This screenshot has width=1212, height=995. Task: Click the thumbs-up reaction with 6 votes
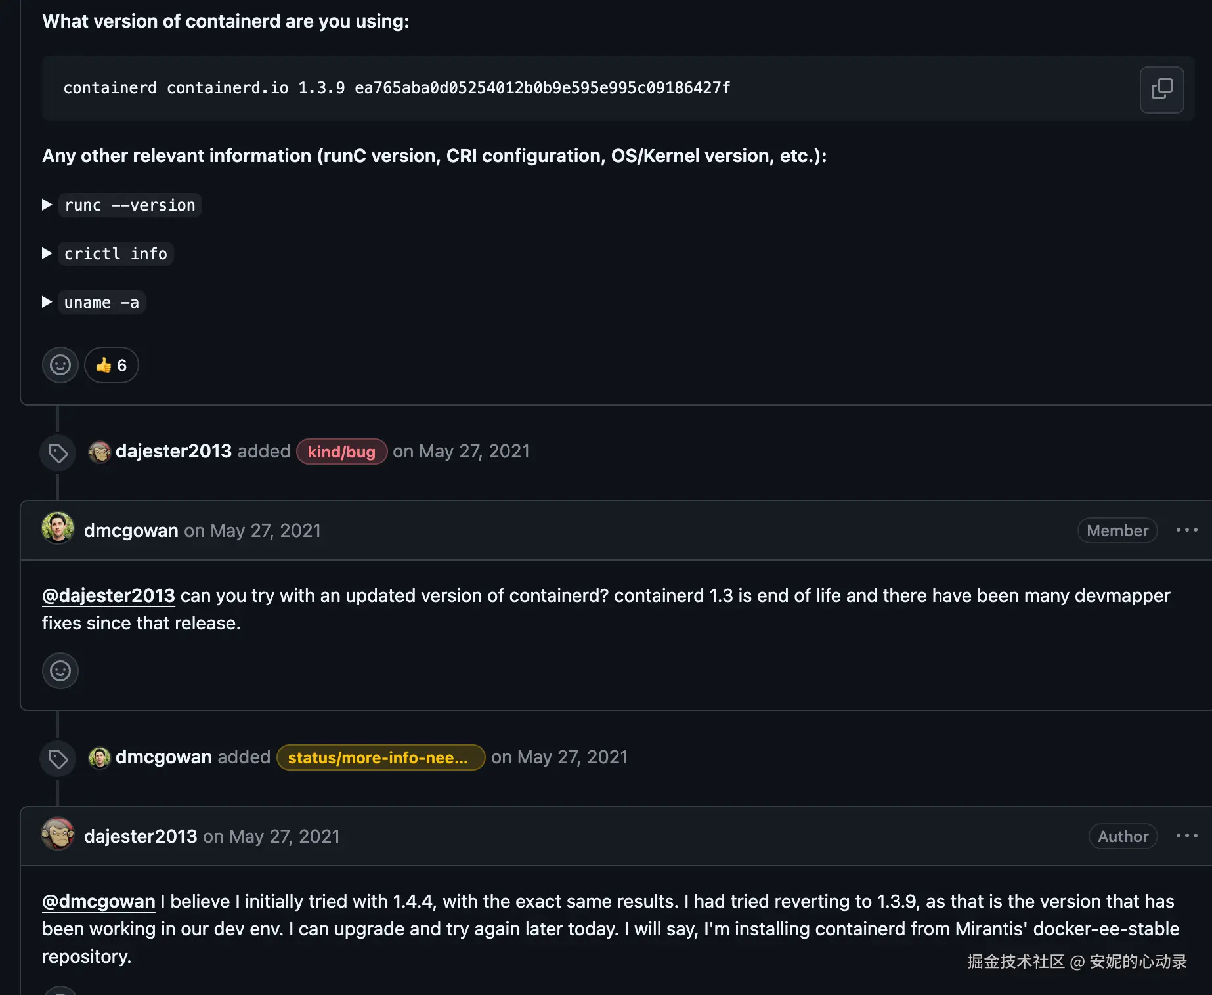(112, 365)
